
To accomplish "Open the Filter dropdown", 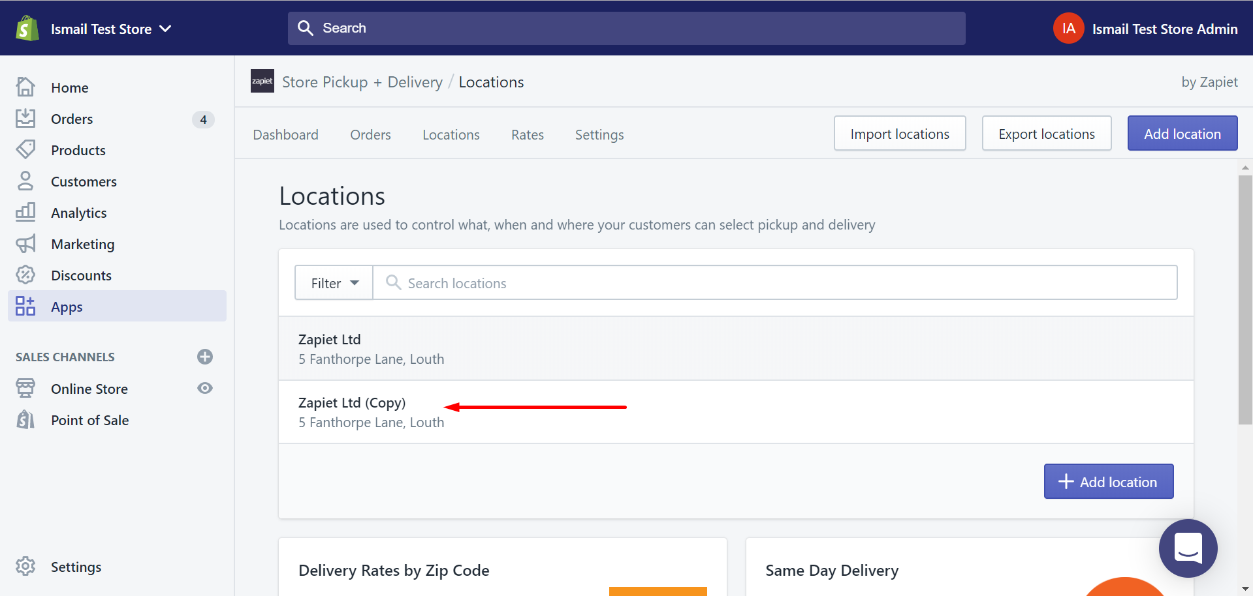I will pyautogui.click(x=334, y=283).
